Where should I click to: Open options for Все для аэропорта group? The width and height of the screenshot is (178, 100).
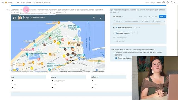(137, 27)
